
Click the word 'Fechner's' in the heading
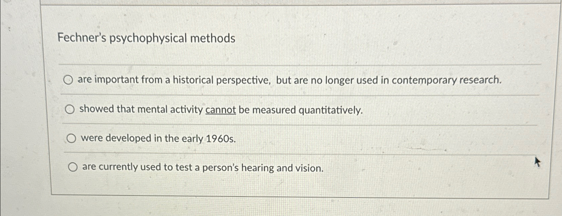coord(82,38)
